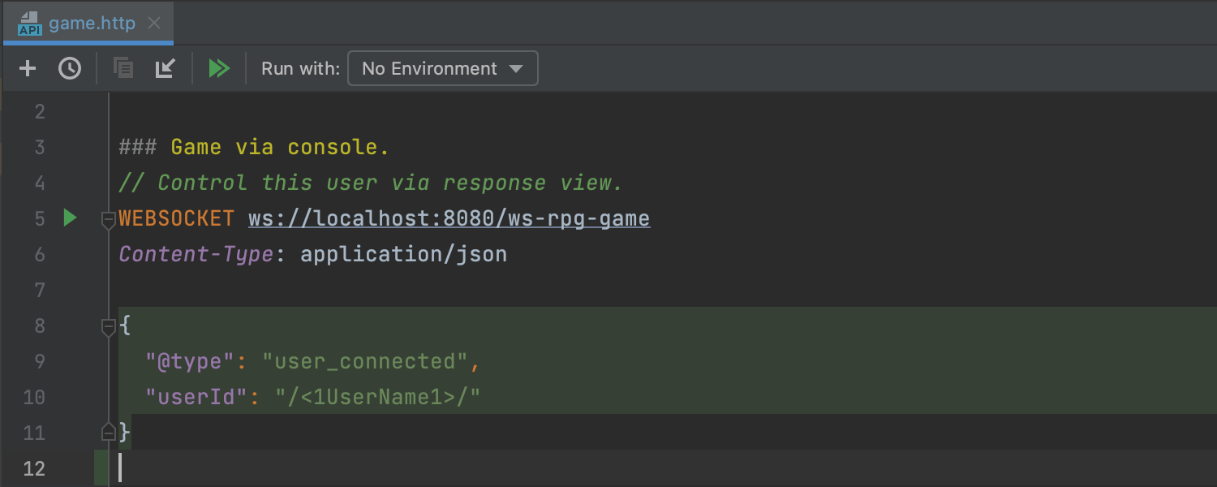This screenshot has height=487, width=1217.
Task: Run all requests with double-arrow icon
Action: 219,68
